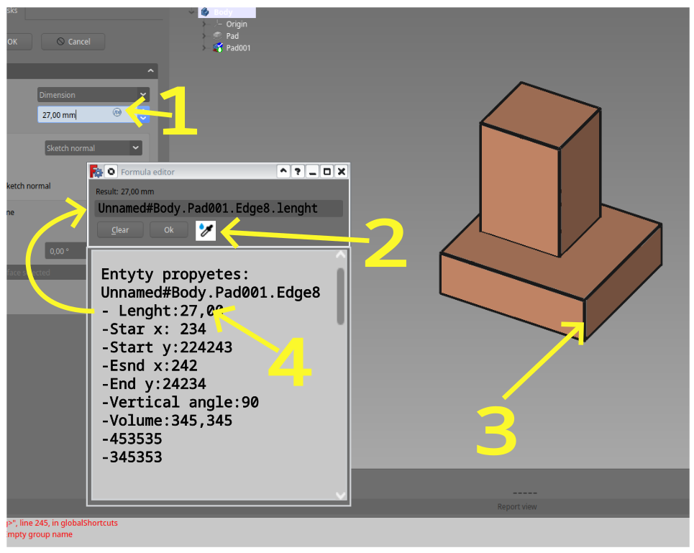Screen dimensions: 694x553
Task: Minimize the Formula editor window
Action: click(312, 171)
